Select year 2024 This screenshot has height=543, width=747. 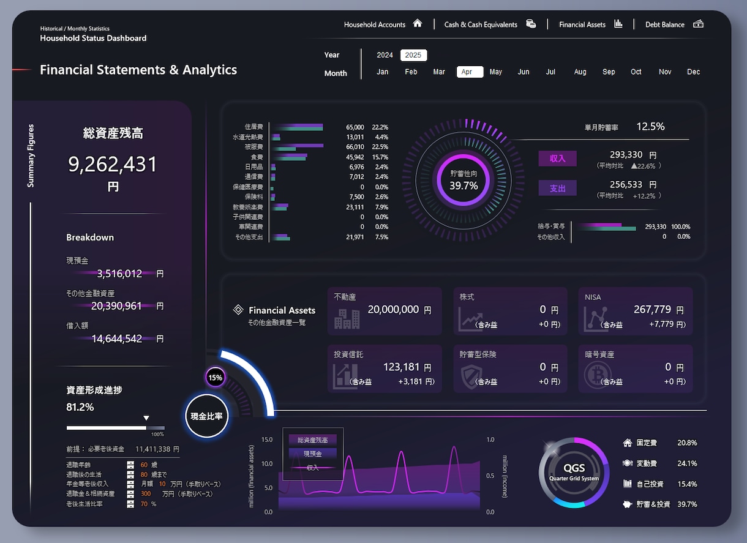[385, 55]
